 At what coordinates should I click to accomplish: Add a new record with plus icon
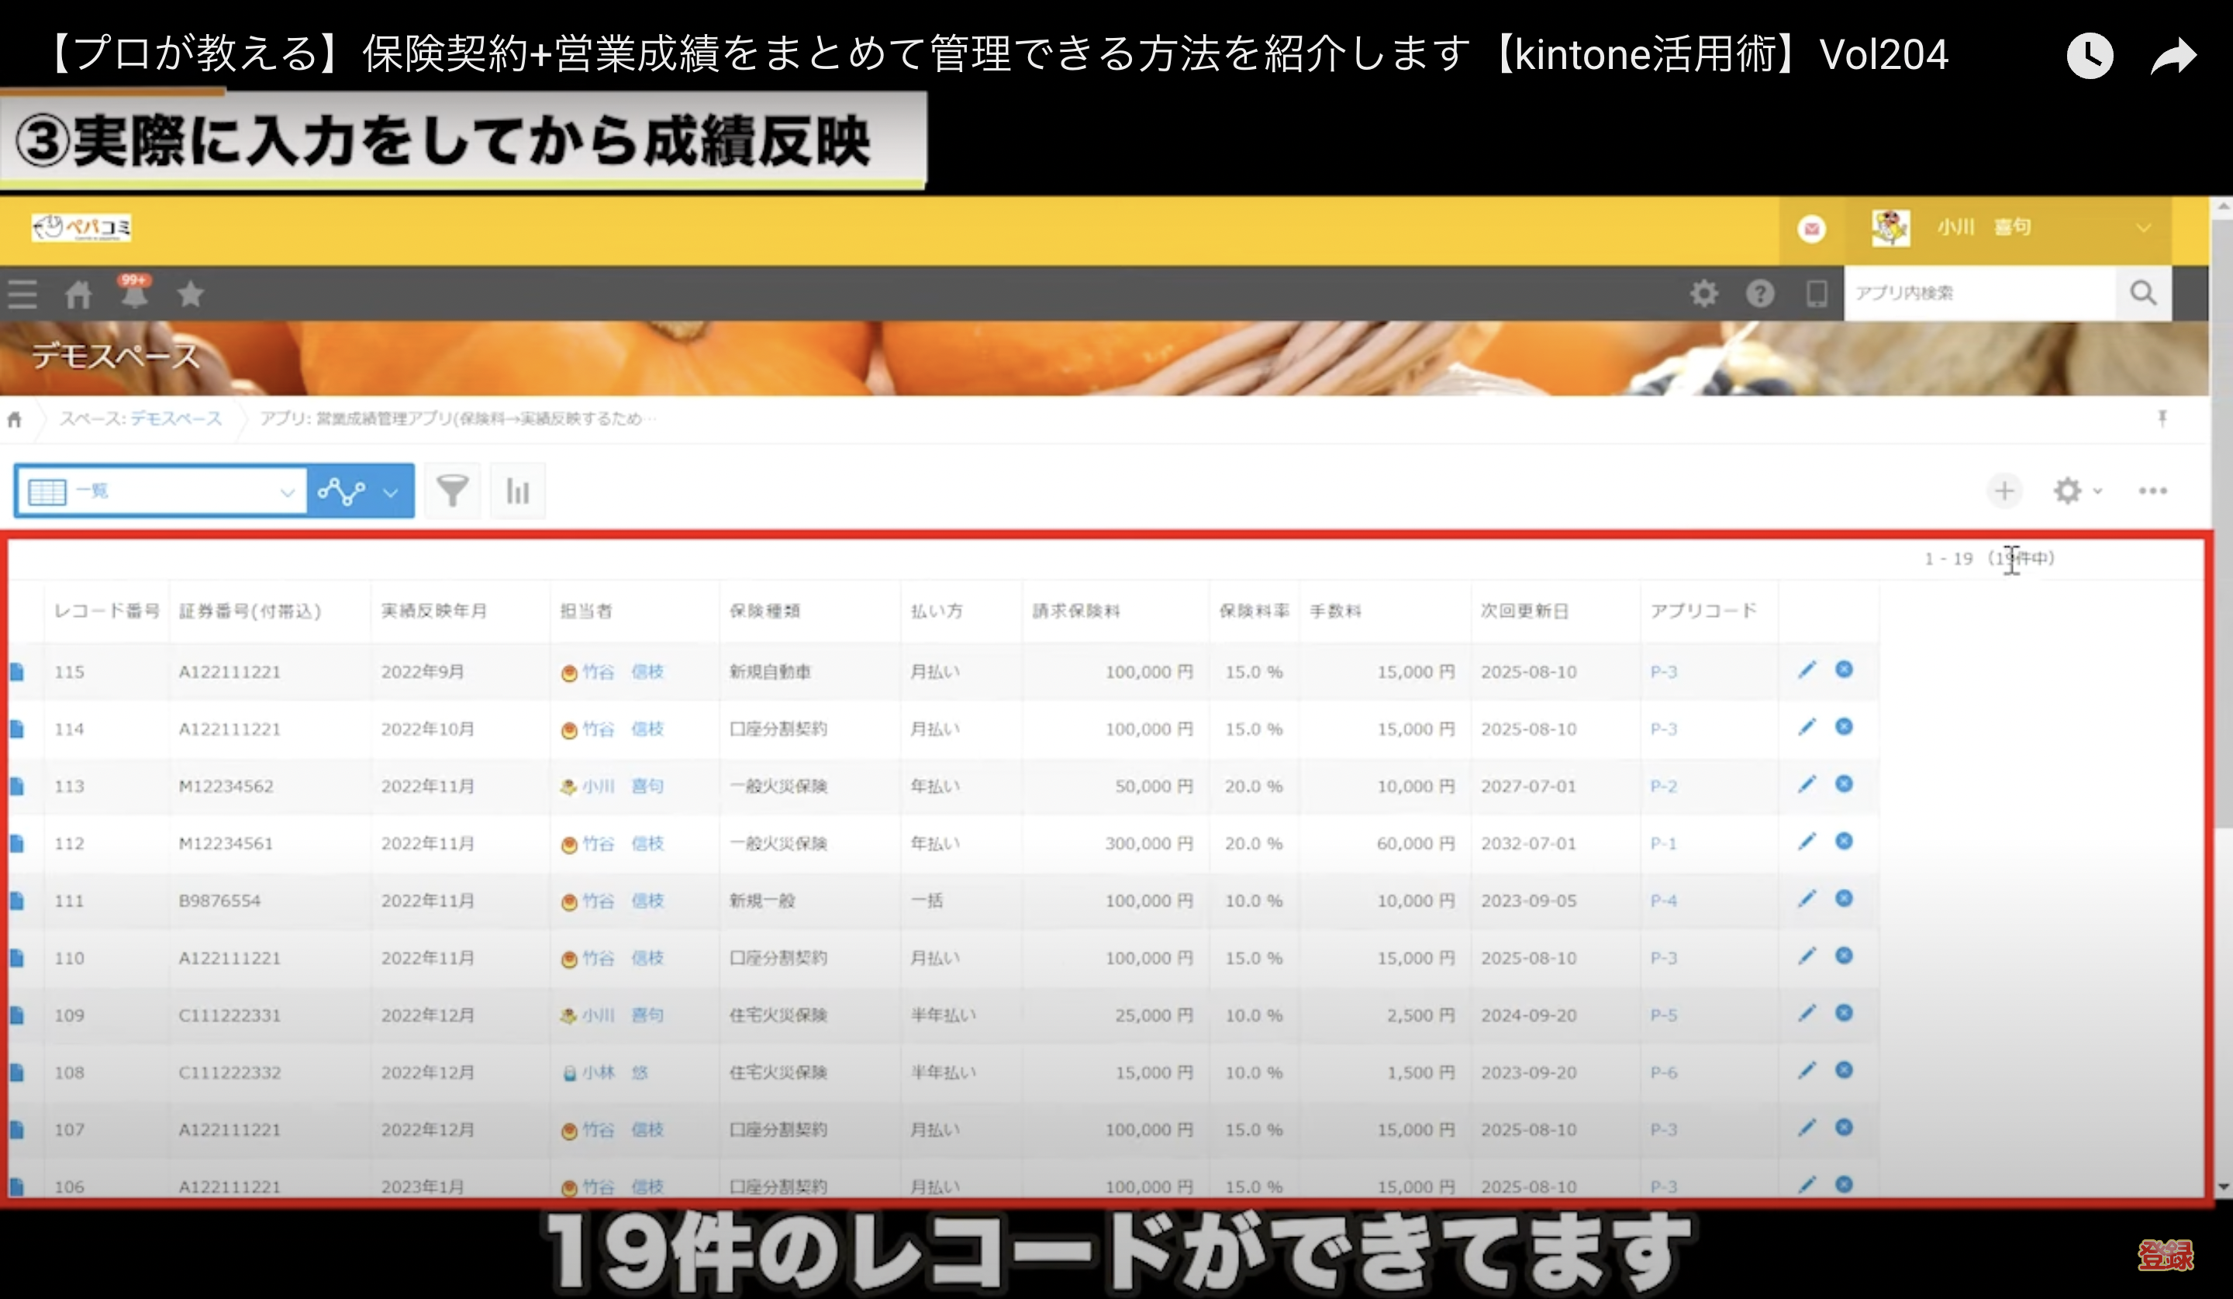(x=2003, y=491)
